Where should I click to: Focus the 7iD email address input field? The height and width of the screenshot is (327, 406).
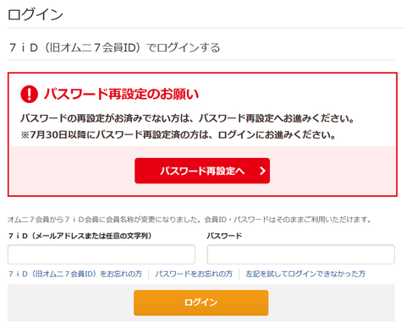click(101, 254)
